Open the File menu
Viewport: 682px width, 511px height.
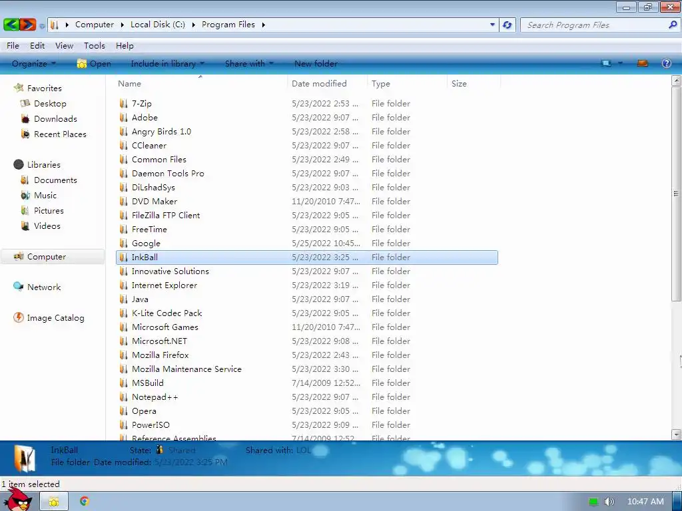(13, 46)
